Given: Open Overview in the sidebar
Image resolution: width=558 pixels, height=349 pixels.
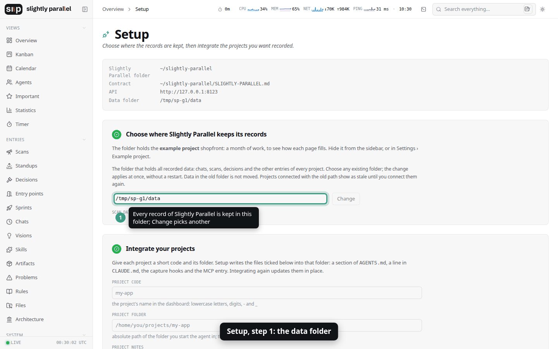Looking at the screenshot, I should click(x=46, y=40).
